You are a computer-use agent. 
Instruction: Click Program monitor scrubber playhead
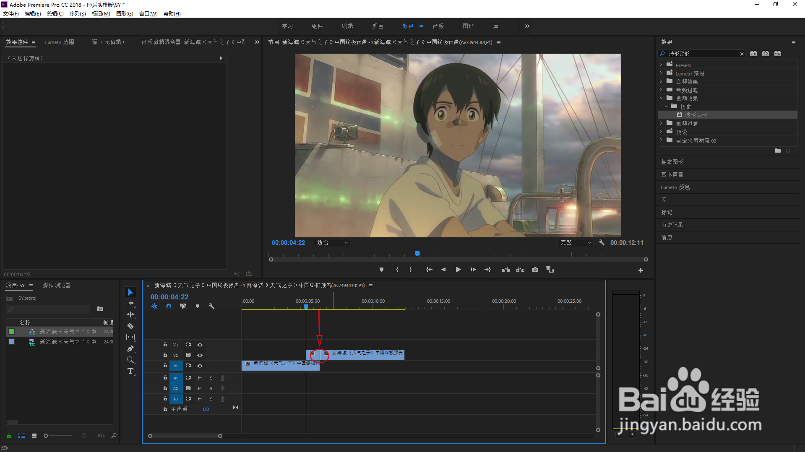coord(417,254)
